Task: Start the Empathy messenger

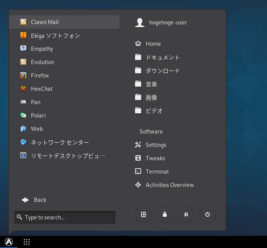Action: pos(64,49)
